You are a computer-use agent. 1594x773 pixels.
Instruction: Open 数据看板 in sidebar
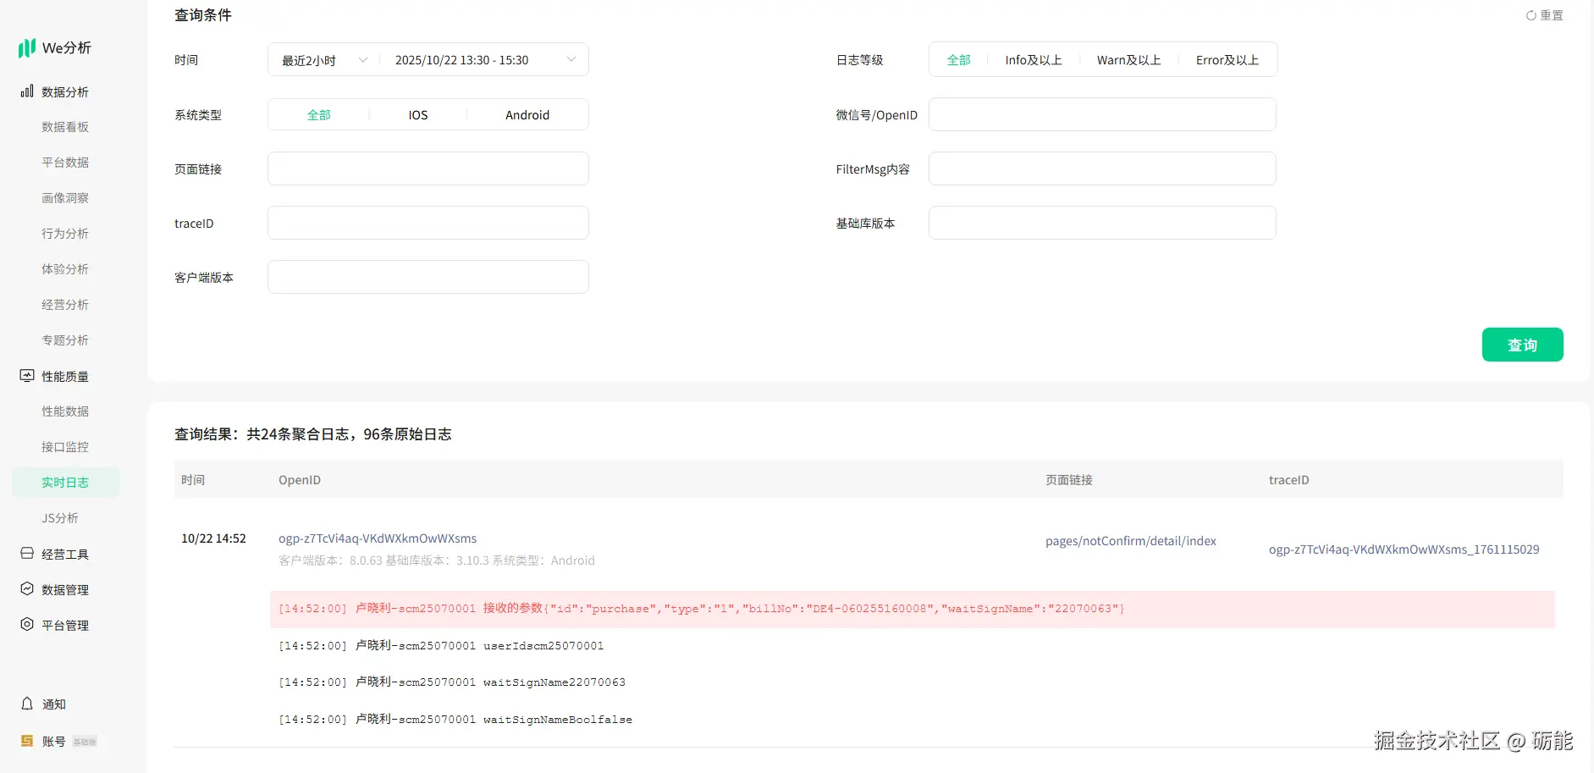pyautogui.click(x=65, y=127)
